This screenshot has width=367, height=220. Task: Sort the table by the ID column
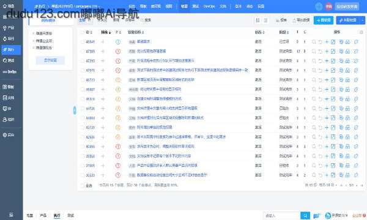pyautogui.click(x=89, y=32)
